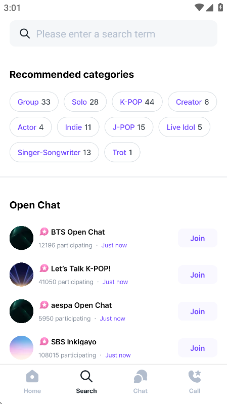Pick the Live Idol 5 category

click(184, 127)
